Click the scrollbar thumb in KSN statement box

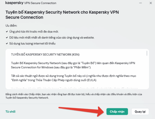click(147, 53)
